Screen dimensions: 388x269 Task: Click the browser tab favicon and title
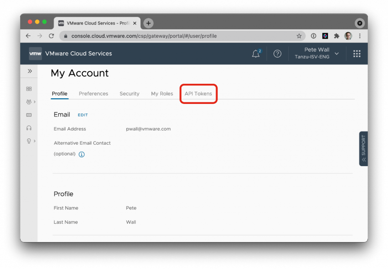point(94,23)
